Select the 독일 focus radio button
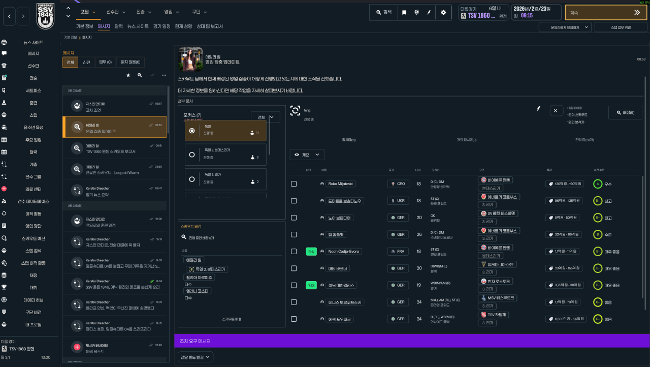This screenshot has width=650, height=367. pyautogui.click(x=191, y=131)
